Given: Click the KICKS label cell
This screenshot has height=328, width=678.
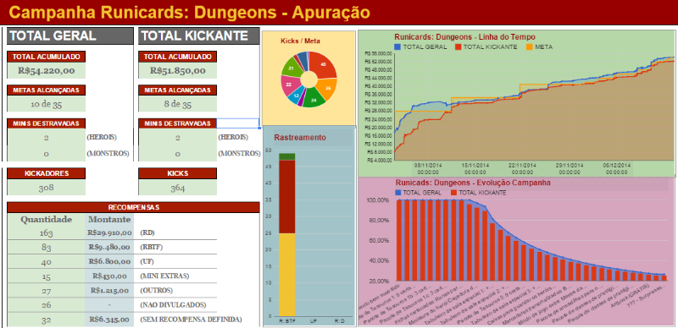Looking at the screenshot, I should point(178,173).
